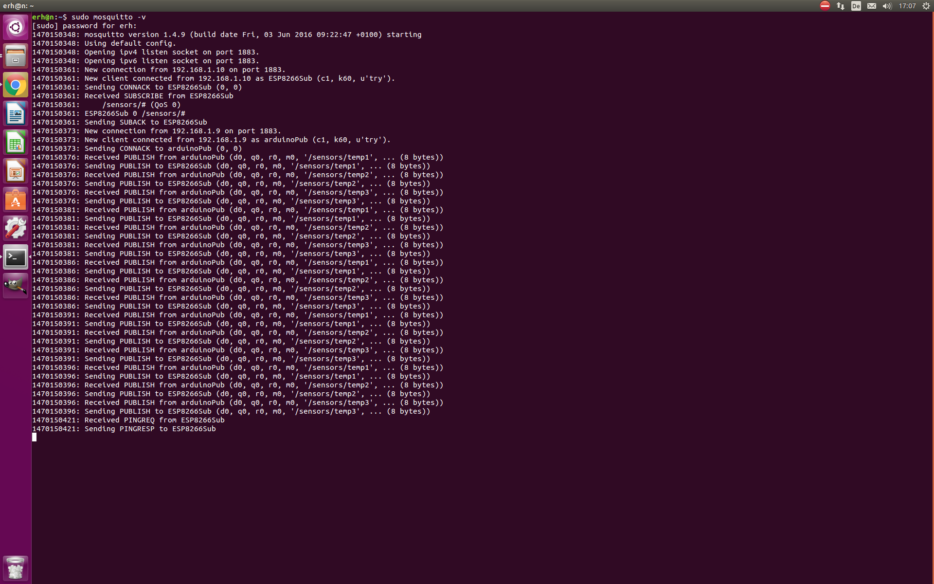934x584 pixels.
Task: Open the sound volume indicator
Action: 887,6
